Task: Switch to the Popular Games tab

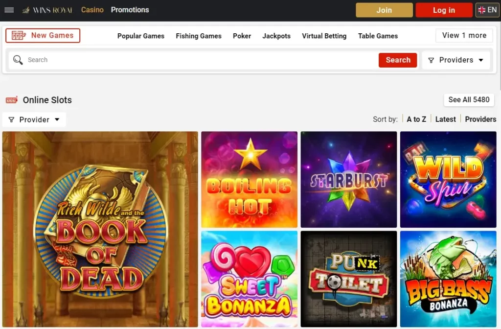Action: pos(140,36)
